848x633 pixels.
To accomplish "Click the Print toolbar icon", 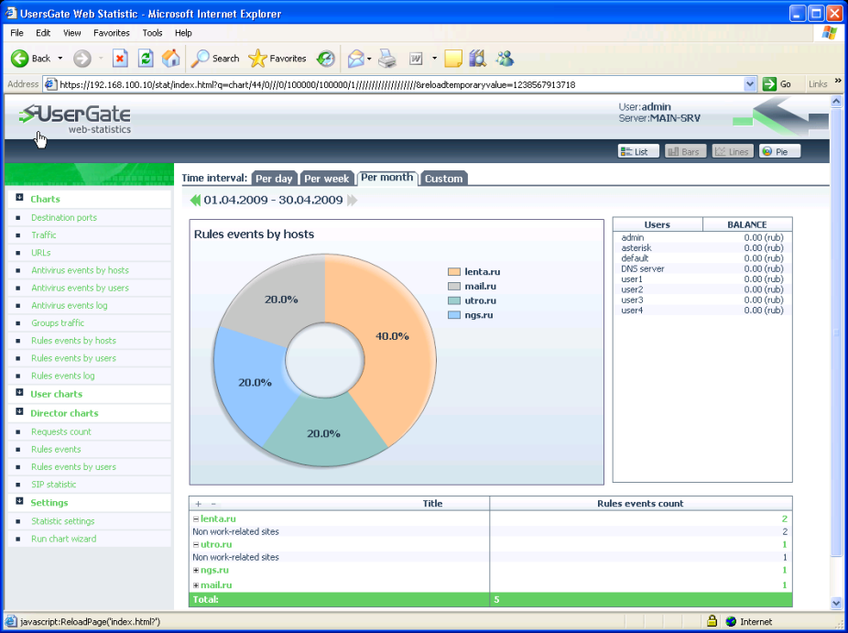I will coord(386,59).
